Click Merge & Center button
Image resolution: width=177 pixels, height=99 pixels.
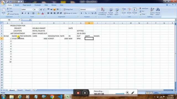70,13
